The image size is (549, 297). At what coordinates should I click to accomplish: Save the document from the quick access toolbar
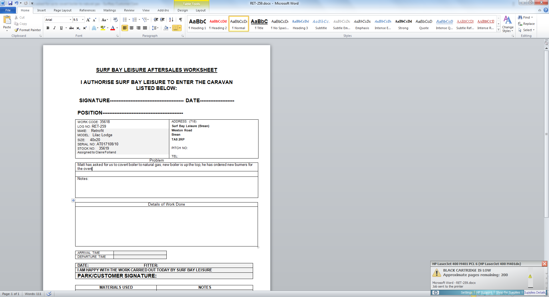coord(10,3)
